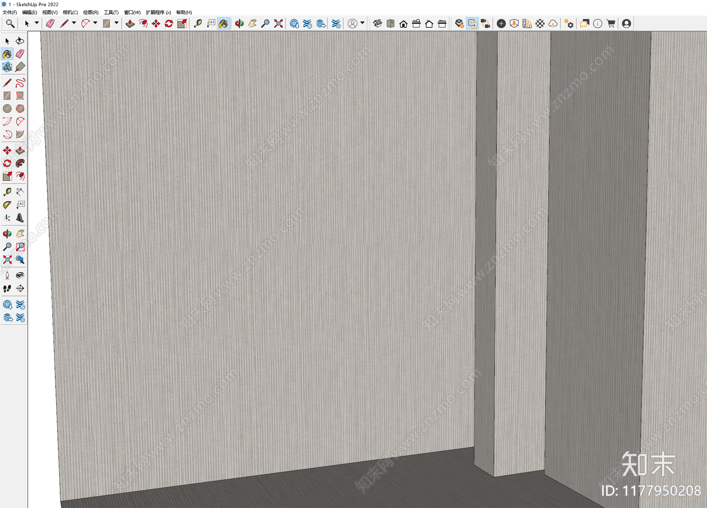
Task: Open the 视图(V) menu
Action: pyautogui.click(x=50, y=12)
